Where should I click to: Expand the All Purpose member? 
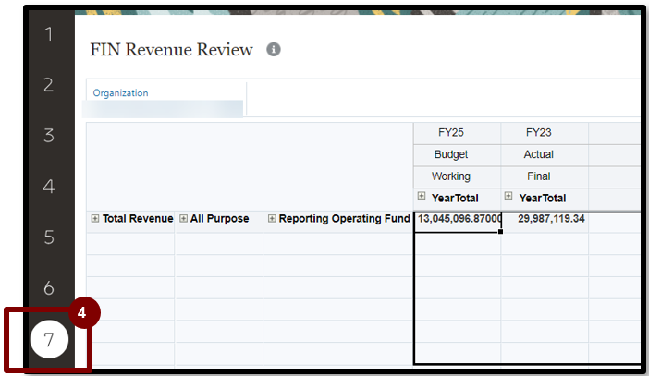[183, 219]
